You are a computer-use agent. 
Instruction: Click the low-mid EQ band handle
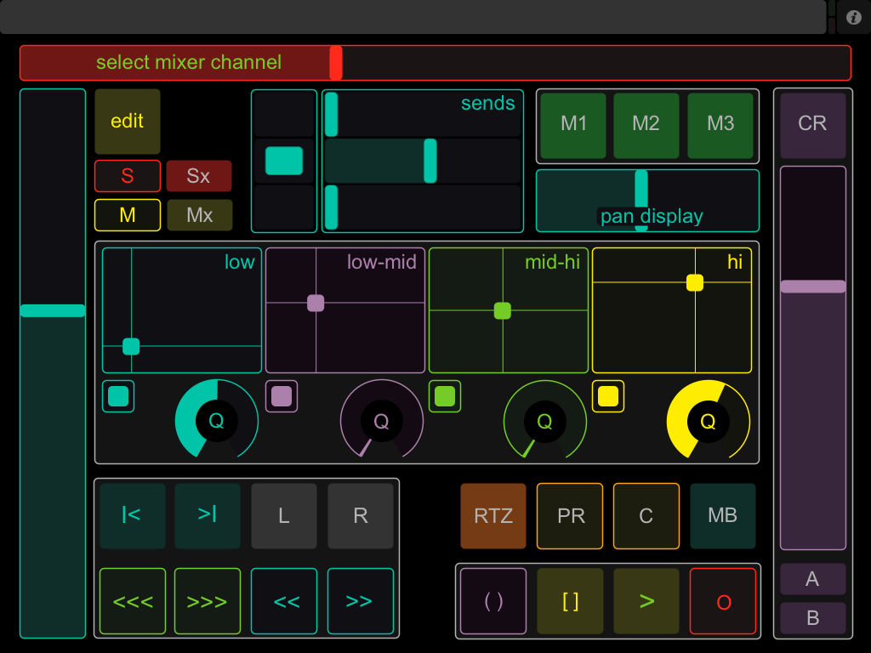316,304
